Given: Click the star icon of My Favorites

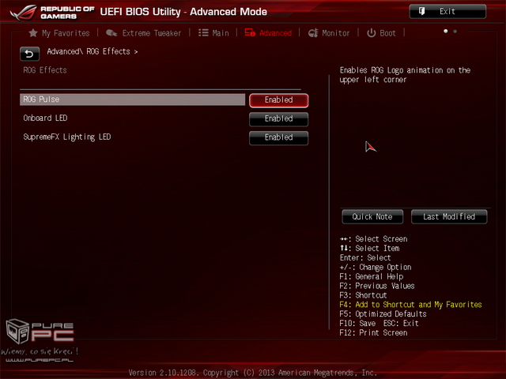Looking at the screenshot, I should tap(33, 33).
